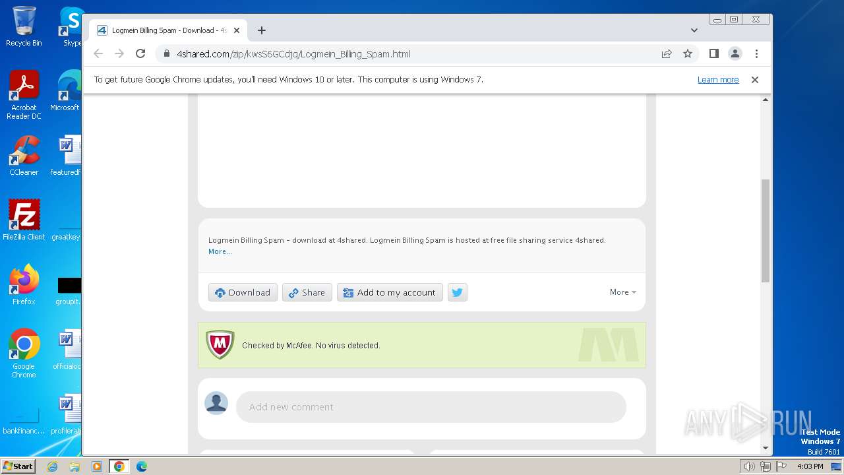
Task: Bookmark this page with the star
Action: (x=688, y=54)
